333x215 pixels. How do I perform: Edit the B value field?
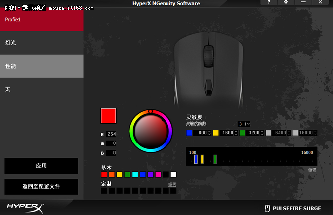[111, 153]
